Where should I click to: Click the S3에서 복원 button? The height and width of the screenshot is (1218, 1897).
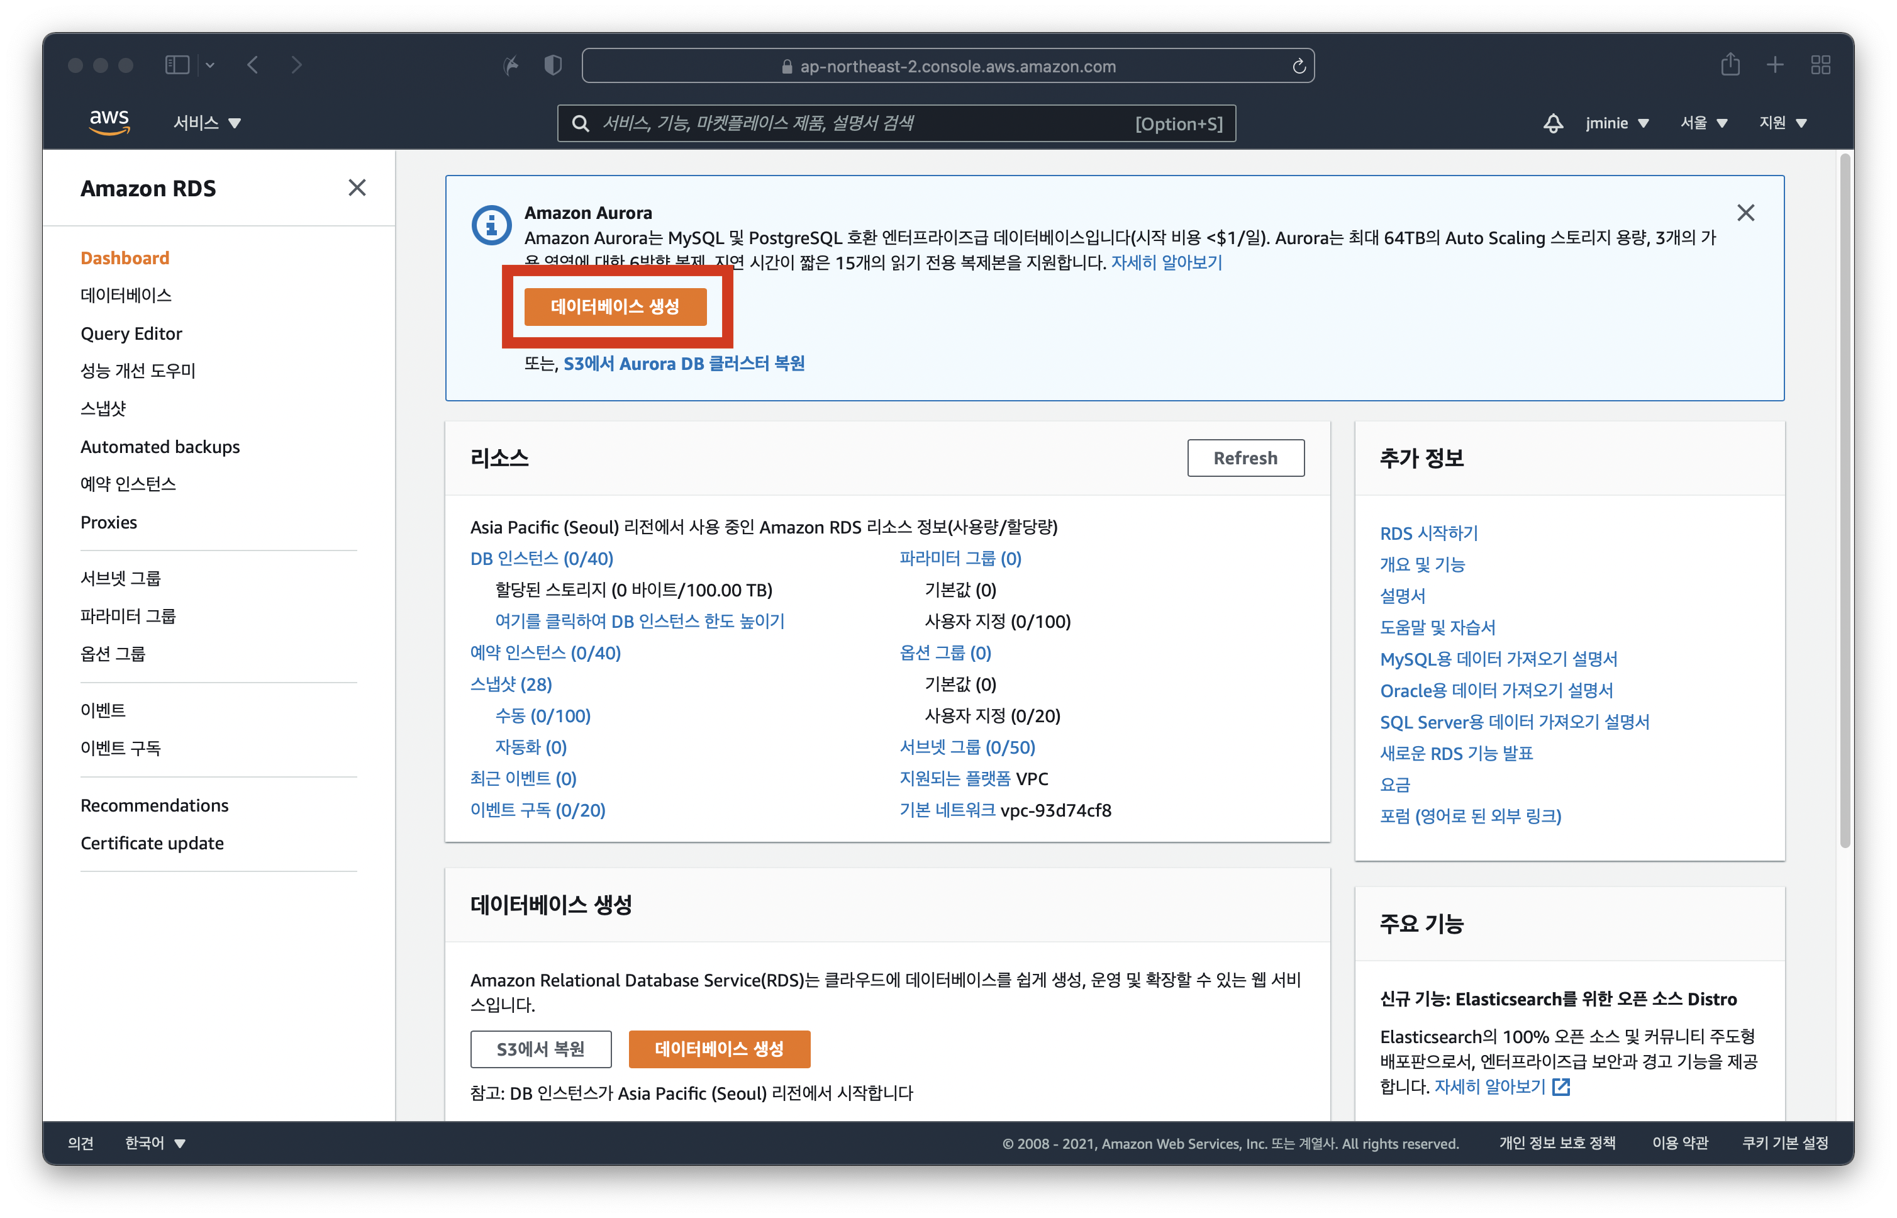[x=540, y=1049]
